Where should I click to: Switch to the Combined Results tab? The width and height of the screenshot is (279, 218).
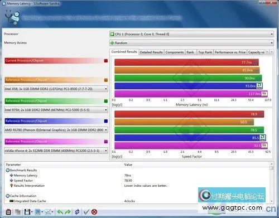(x=124, y=52)
